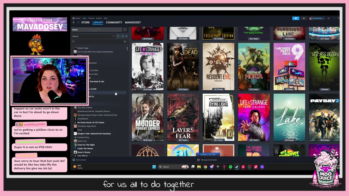Image resolution: width=349 pixels, height=196 pixels.
Task: Open Life is Strange Before the Storm cover
Action: (x=148, y=66)
